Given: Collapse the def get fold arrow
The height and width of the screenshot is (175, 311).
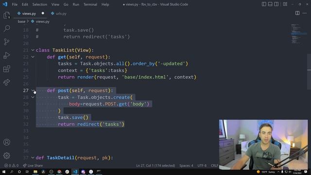Looking at the screenshot, I should pos(33,57).
